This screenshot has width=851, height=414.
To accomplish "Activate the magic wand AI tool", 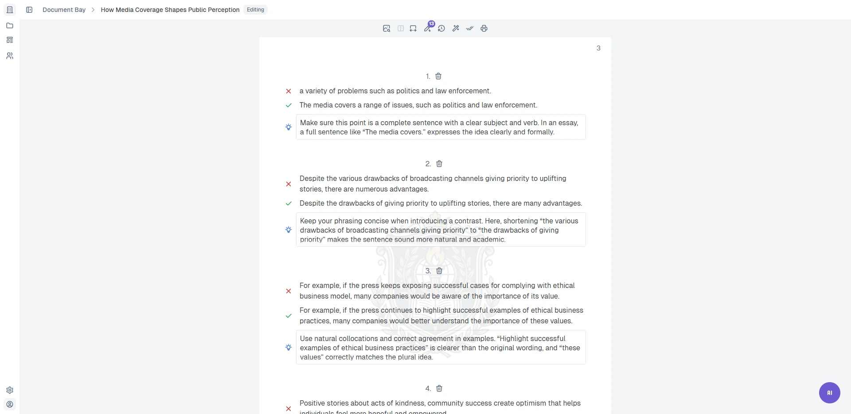I will (x=456, y=28).
